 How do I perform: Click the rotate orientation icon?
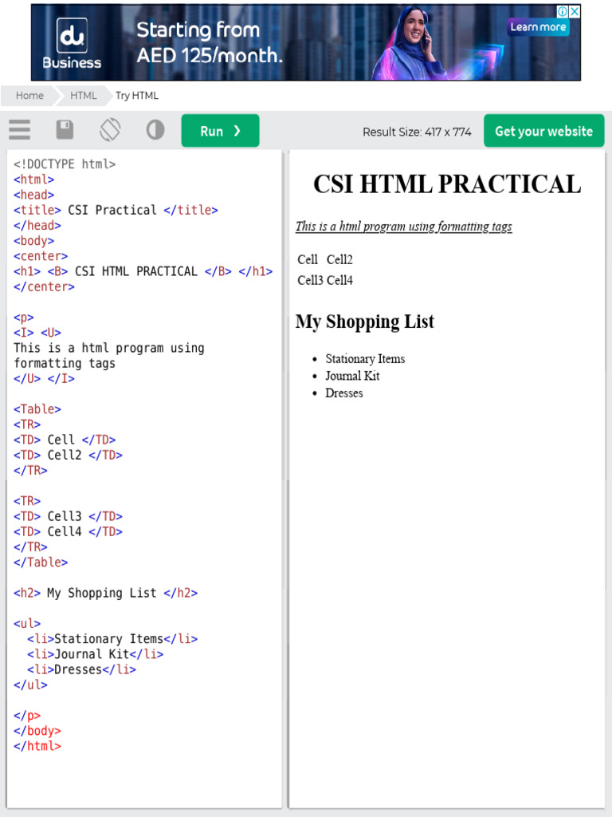pos(110,130)
